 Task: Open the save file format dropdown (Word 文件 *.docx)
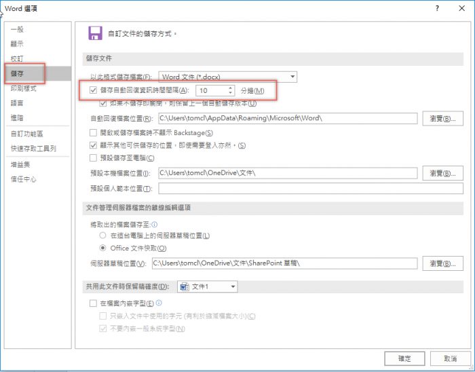click(x=228, y=77)
